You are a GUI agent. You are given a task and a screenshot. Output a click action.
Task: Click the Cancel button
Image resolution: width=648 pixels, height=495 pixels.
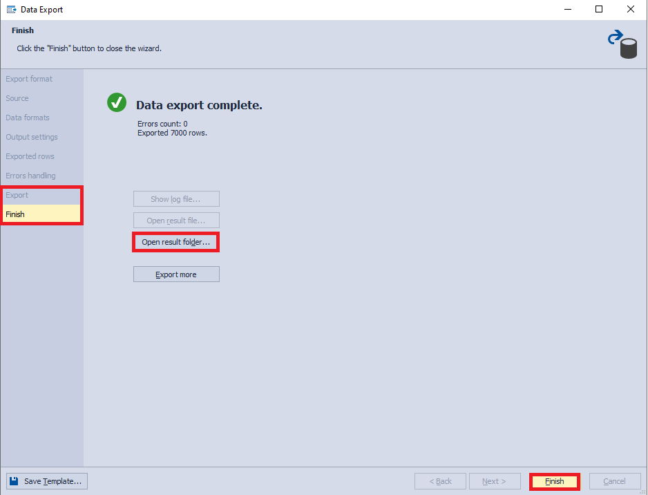point(615,481)
